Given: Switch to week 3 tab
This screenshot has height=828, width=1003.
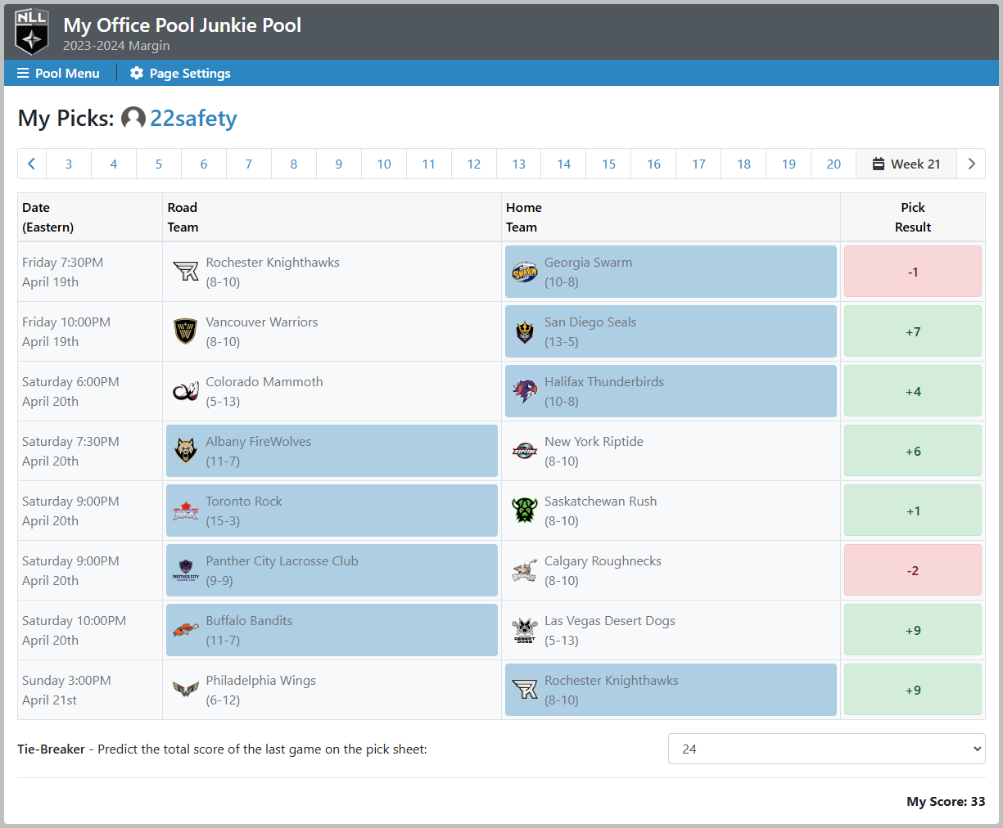Looking at the screenshot, I should tap(69, 164).
